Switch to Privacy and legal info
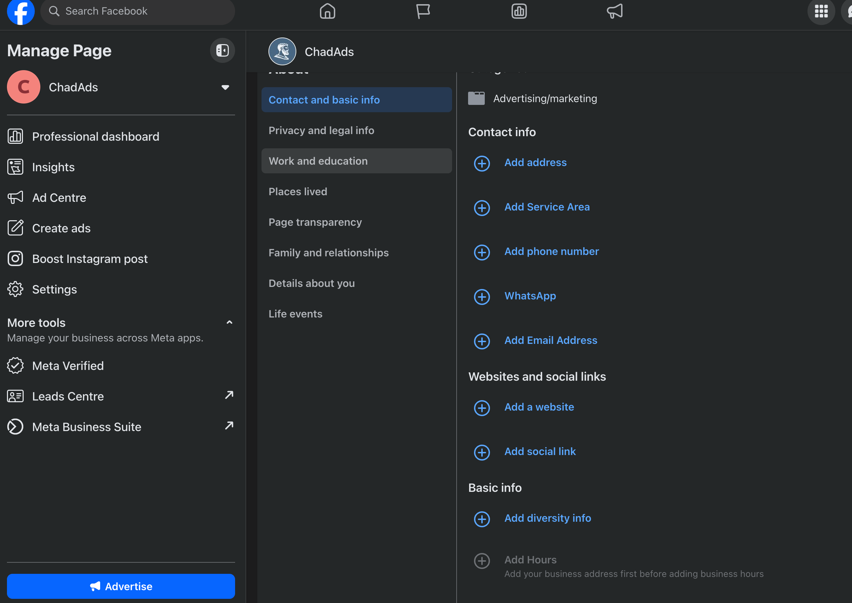The image size is (852, 603). coord(321,130)
